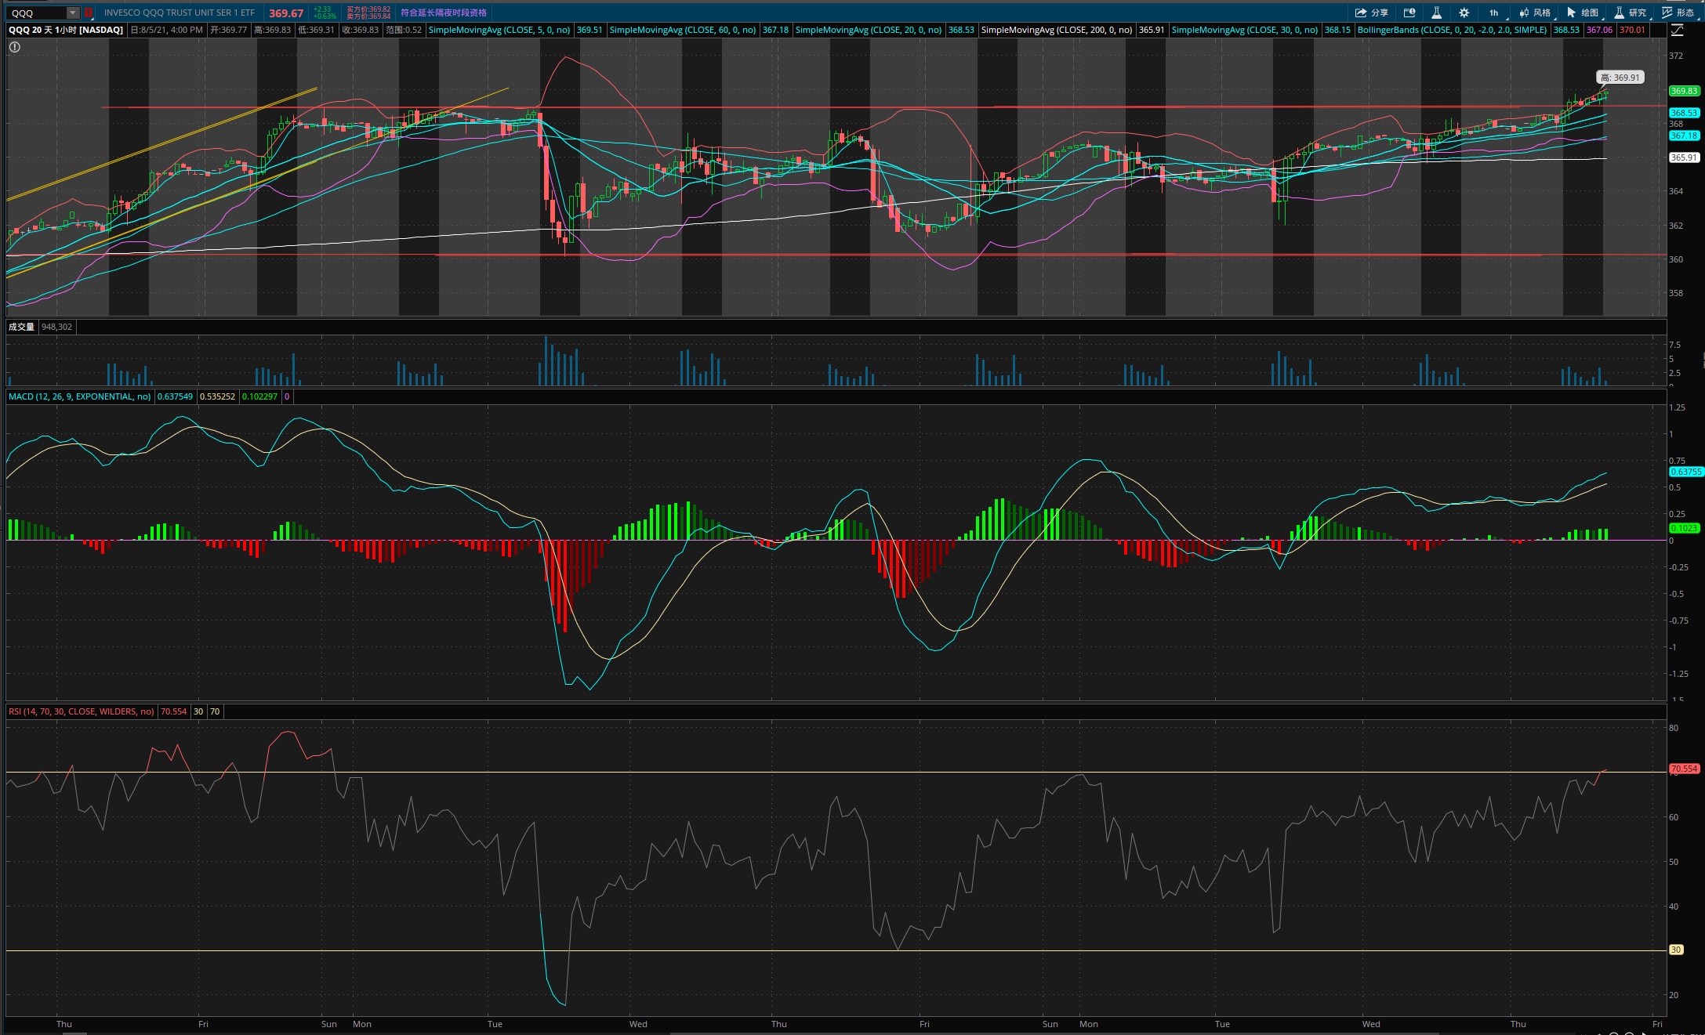Open the 1h timeframe dropdown
The image size is (1705, 1035).
[1493, 13]
